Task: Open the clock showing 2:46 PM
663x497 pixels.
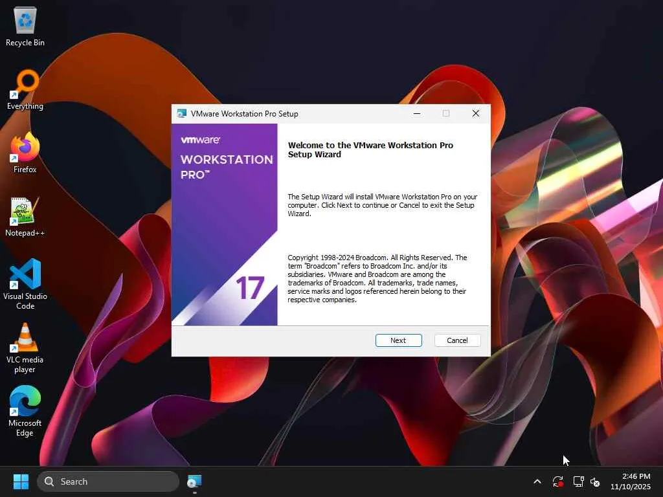Action: pos(630,481)
